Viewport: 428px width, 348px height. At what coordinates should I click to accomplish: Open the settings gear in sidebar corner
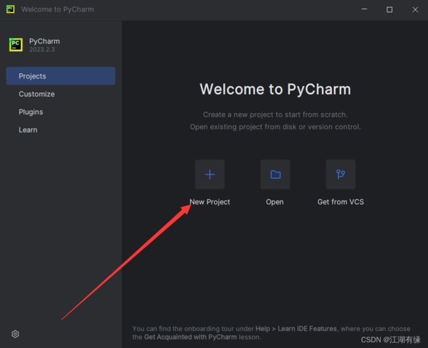pos(15,334)
